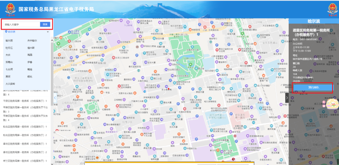Viewport: 339px width, 165px height.
Task: Choose 伊春 from the city list
Action: (30, 62)
